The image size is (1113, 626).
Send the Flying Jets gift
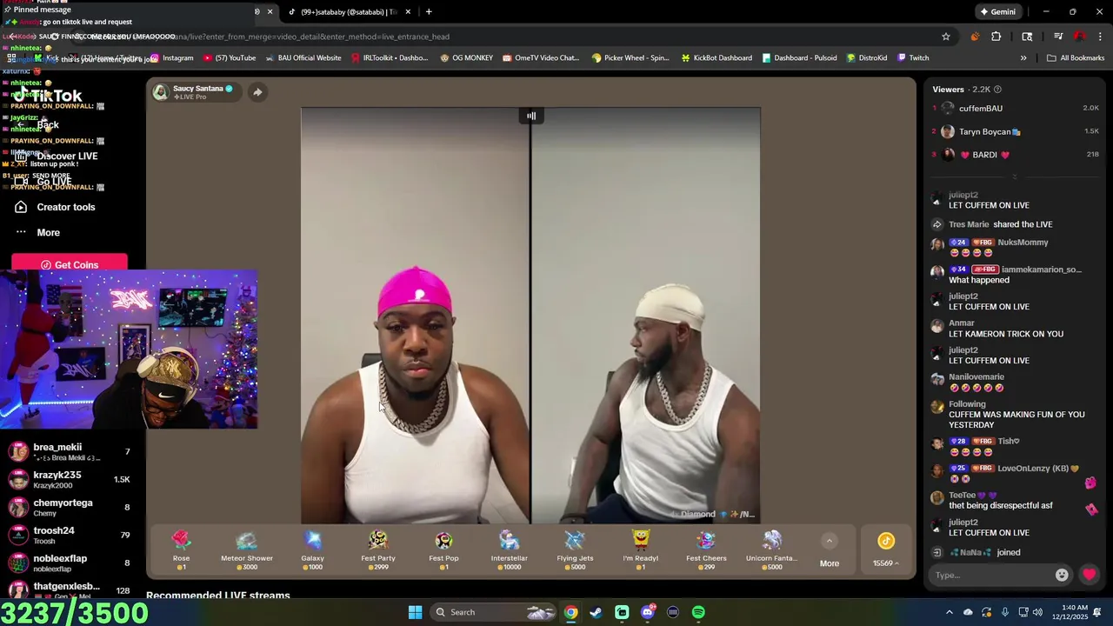pyautogui.click(x=575, y=549)
